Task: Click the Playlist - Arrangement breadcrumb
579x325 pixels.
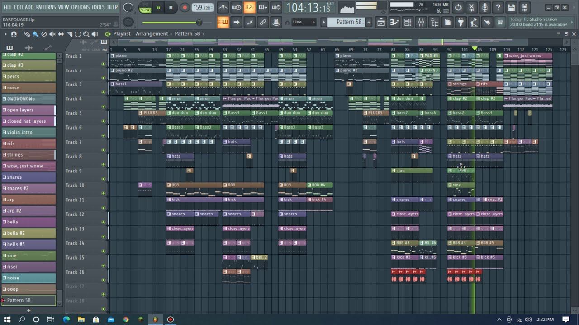Action: pos(140,34)
